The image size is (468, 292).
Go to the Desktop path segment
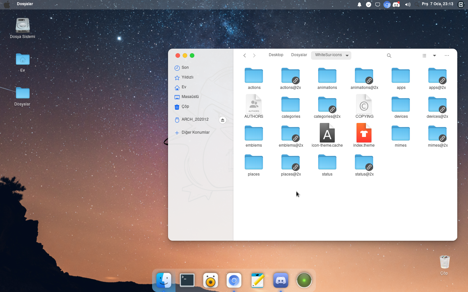276,55
